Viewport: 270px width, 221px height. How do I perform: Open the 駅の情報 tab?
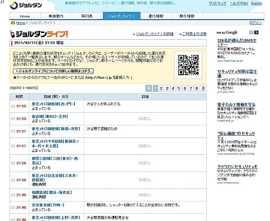tap(187, 16)
